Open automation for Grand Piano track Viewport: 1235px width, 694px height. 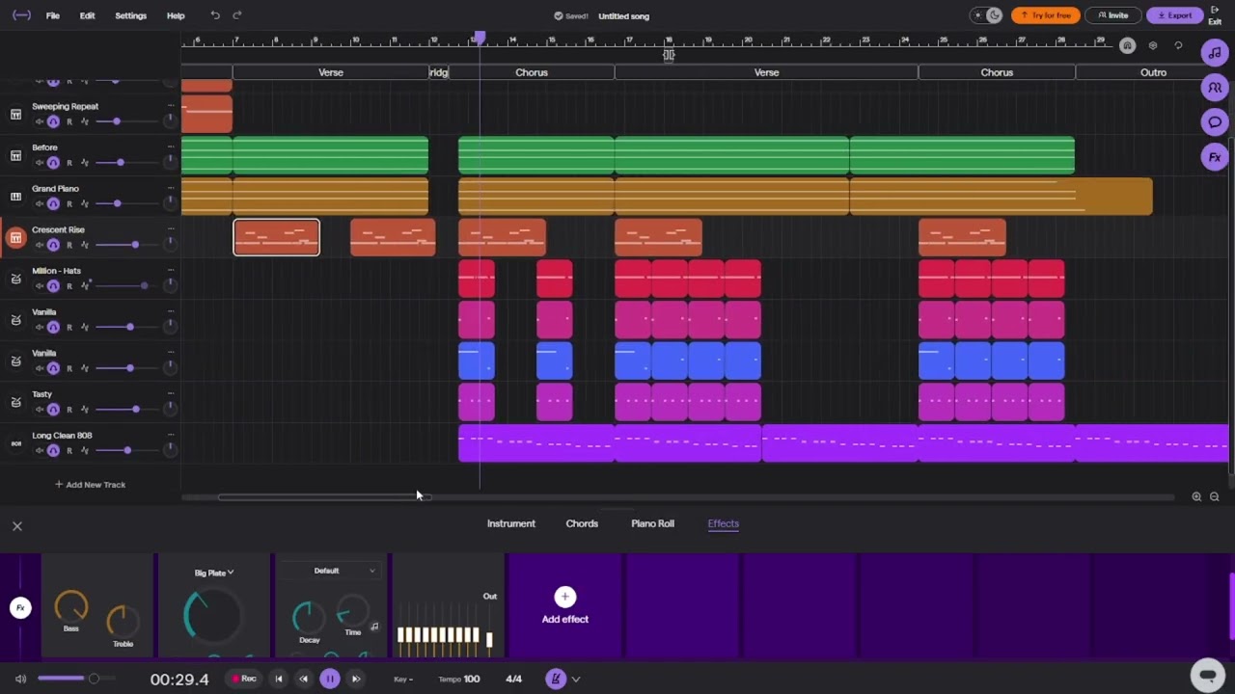[85, 203]
